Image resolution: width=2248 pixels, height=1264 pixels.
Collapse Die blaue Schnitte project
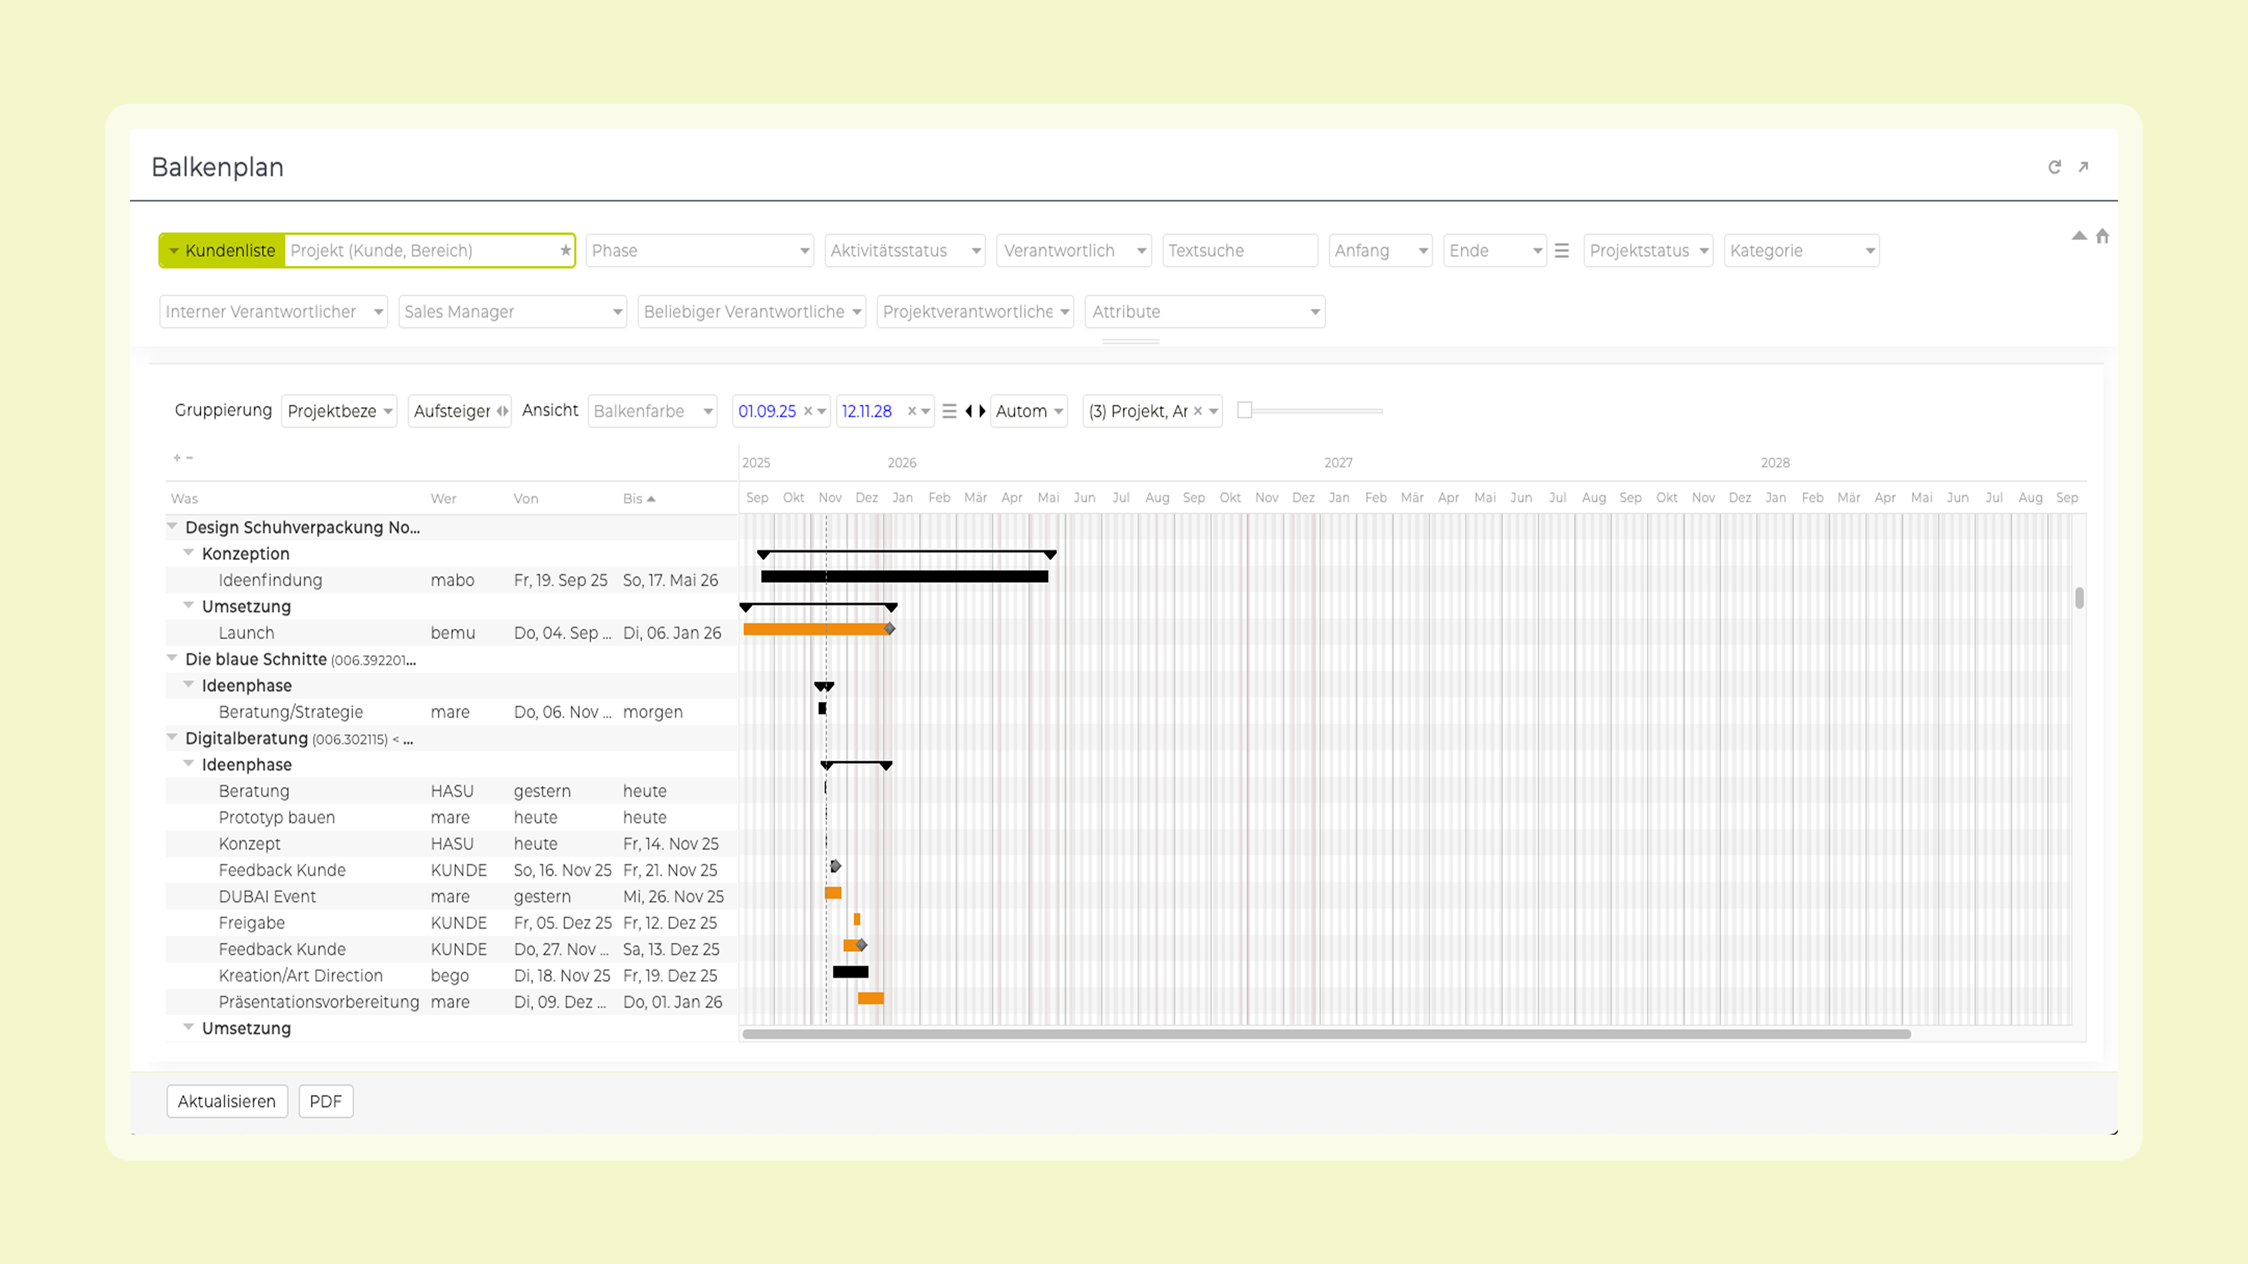click(172, 658)
